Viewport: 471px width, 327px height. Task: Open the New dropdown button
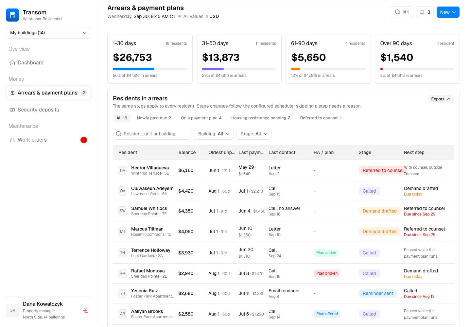(448, 12)
